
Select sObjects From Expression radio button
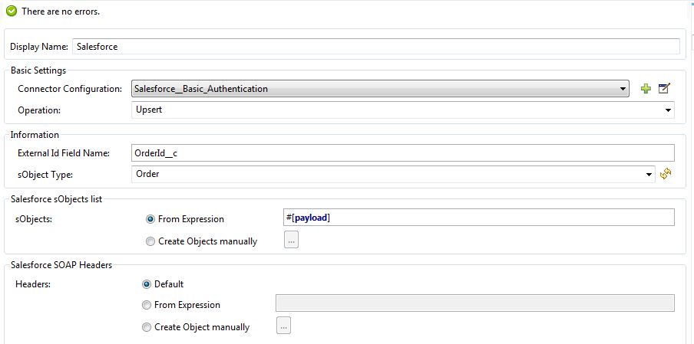pos(150,219)
